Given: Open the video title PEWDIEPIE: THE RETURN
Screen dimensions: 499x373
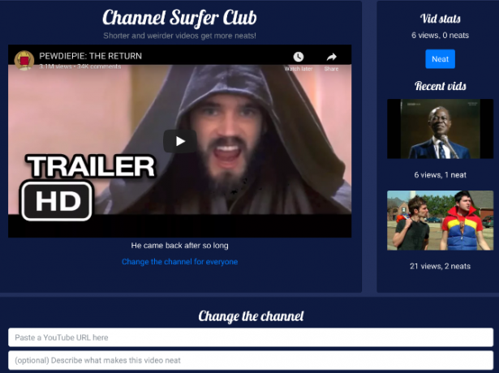Looking at the screenshot, I should pos(90,56).
